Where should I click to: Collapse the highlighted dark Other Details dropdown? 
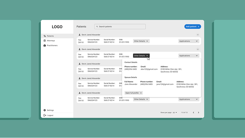(141, 56)
